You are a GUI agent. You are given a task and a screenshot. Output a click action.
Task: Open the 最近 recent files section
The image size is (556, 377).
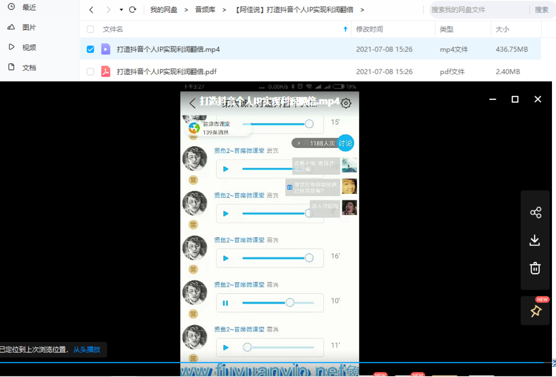(29, 8)
